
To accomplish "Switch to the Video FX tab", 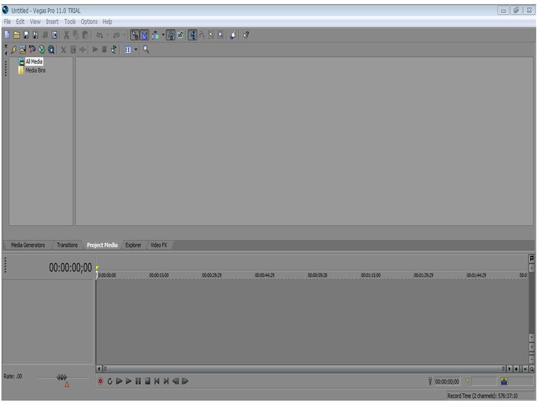I will pos(158,245).
